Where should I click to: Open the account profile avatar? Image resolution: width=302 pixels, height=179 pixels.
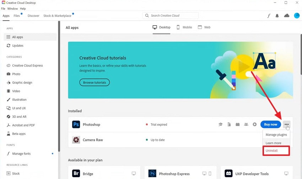(297, 15)
